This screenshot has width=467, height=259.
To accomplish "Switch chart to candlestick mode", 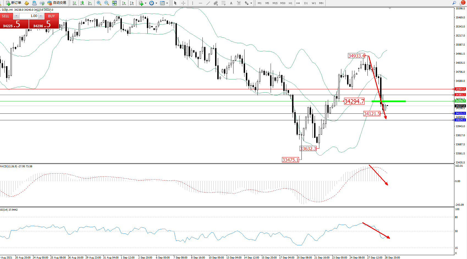I will 82,3.
